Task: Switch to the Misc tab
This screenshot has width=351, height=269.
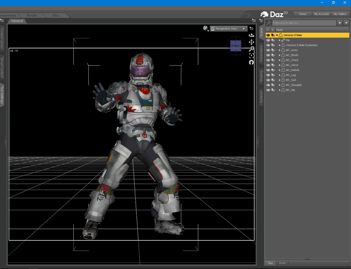Action: coord(56,15)
